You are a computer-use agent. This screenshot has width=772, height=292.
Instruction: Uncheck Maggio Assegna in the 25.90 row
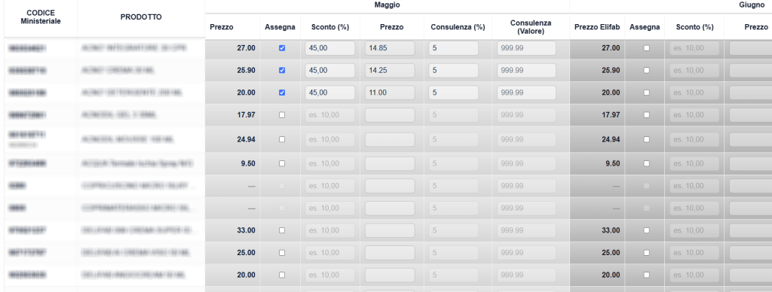[282, 70]
